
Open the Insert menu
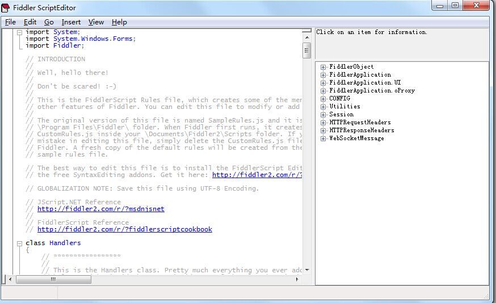coord(71,22)
